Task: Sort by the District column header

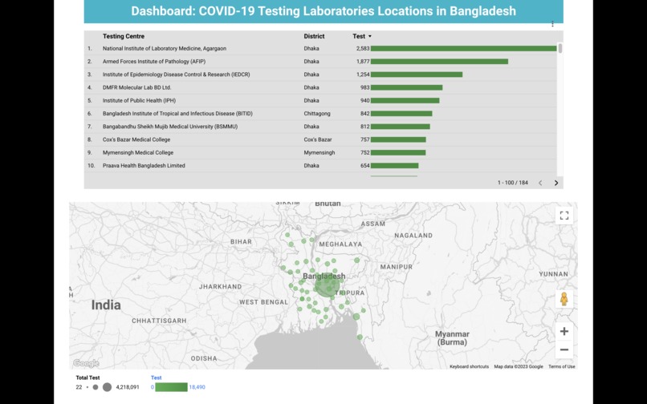Action: 314,36
